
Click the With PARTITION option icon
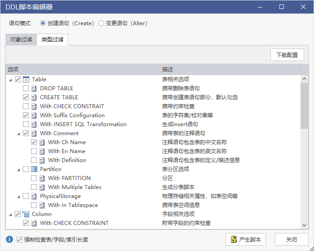pos(42,178)
